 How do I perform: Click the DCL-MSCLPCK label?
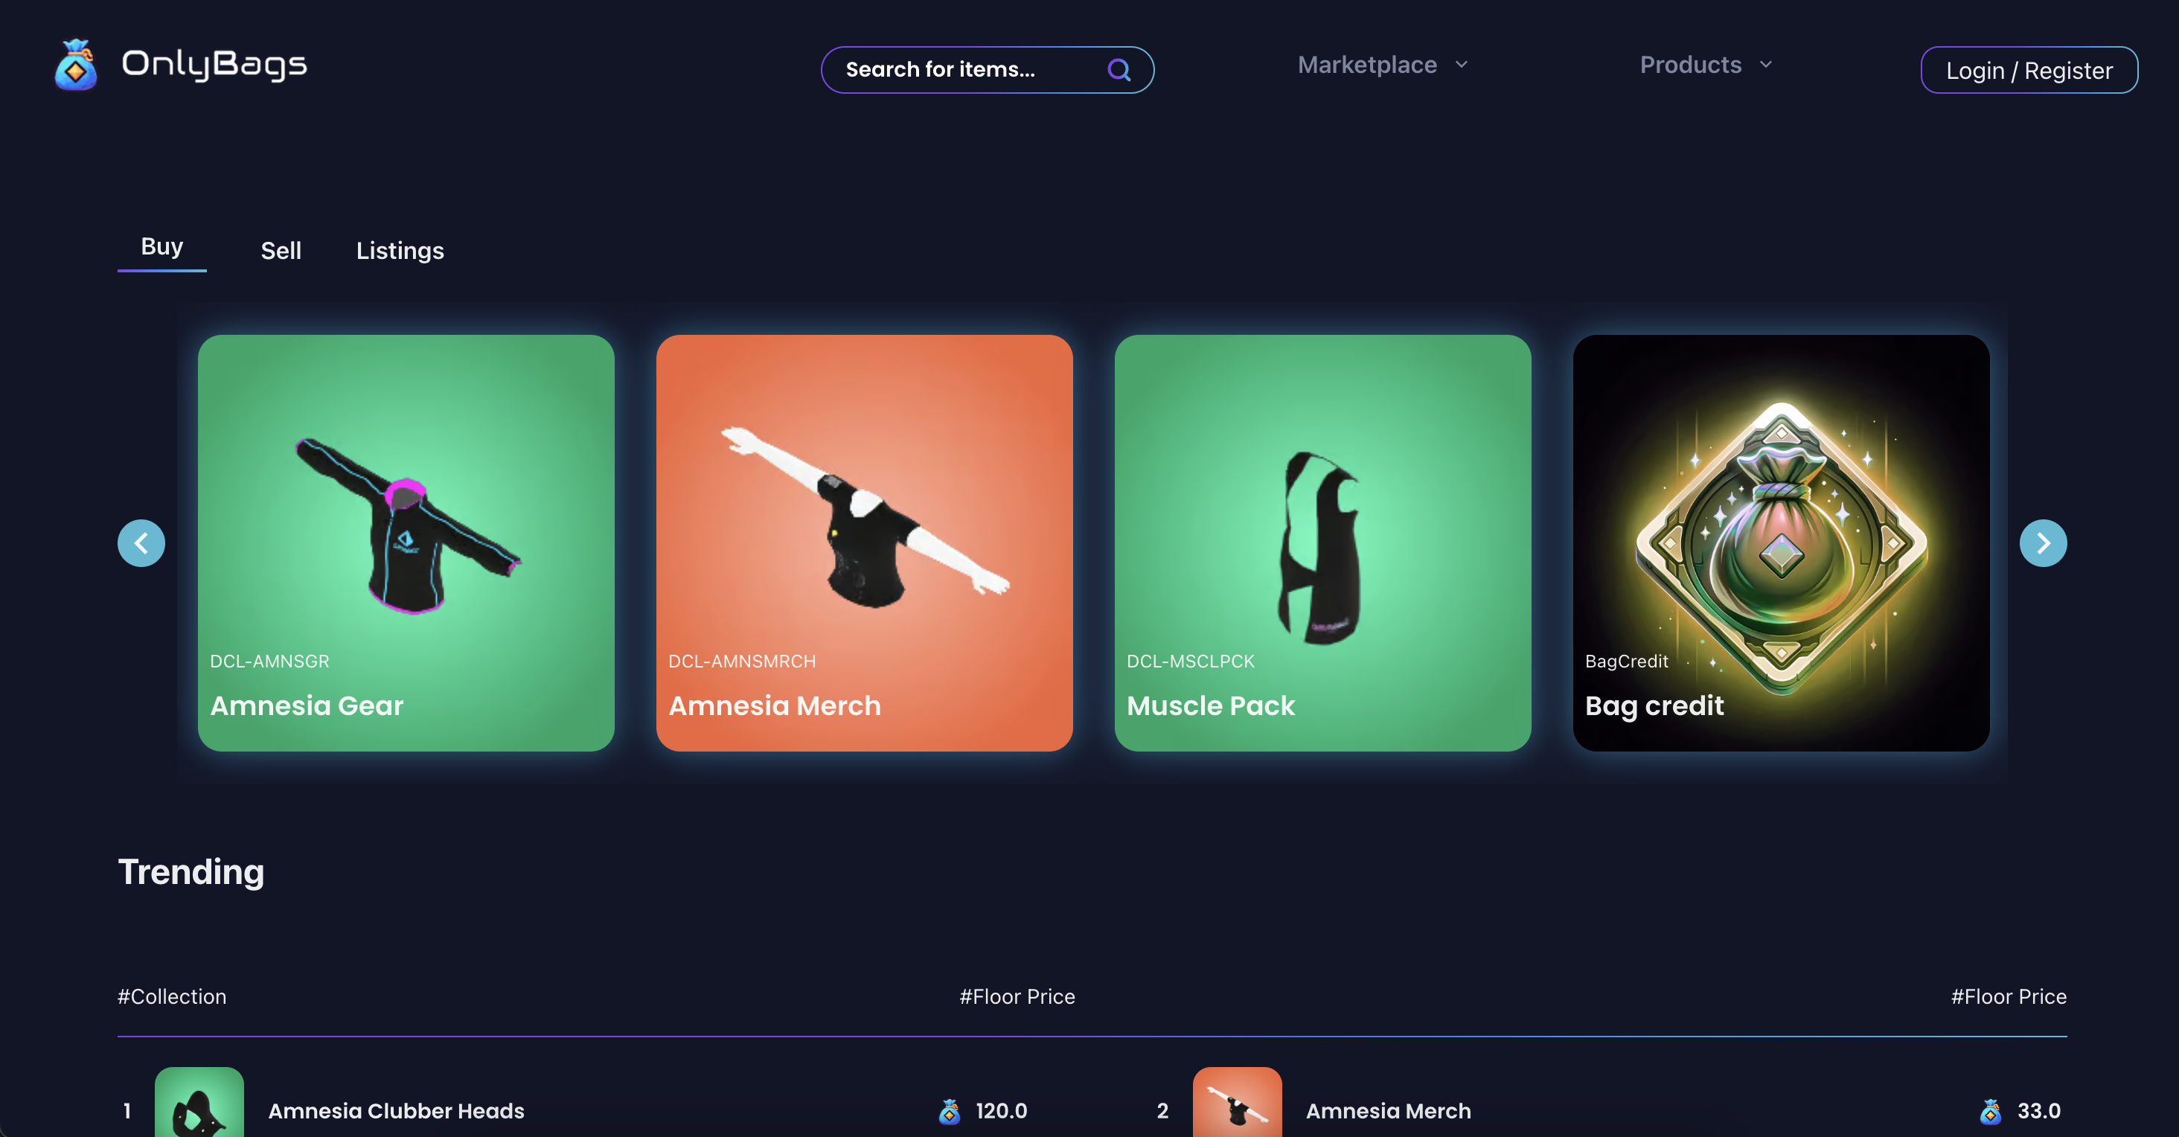(x=1190, y=662)
